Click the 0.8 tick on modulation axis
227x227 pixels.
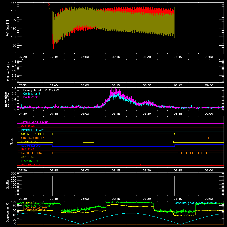pos(14,89)
